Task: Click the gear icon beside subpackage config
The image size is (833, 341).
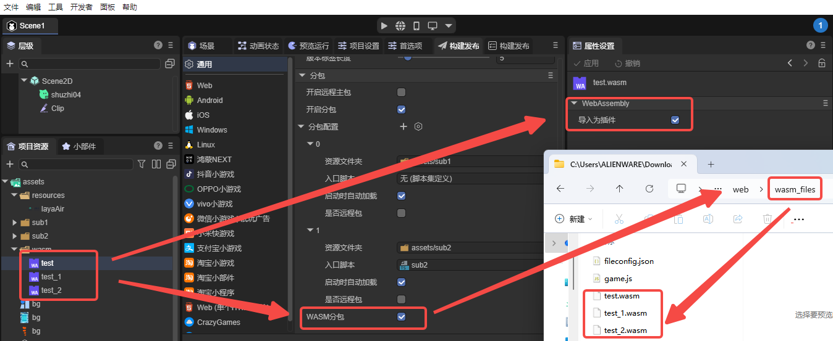Action: click(x=418, y=126)
